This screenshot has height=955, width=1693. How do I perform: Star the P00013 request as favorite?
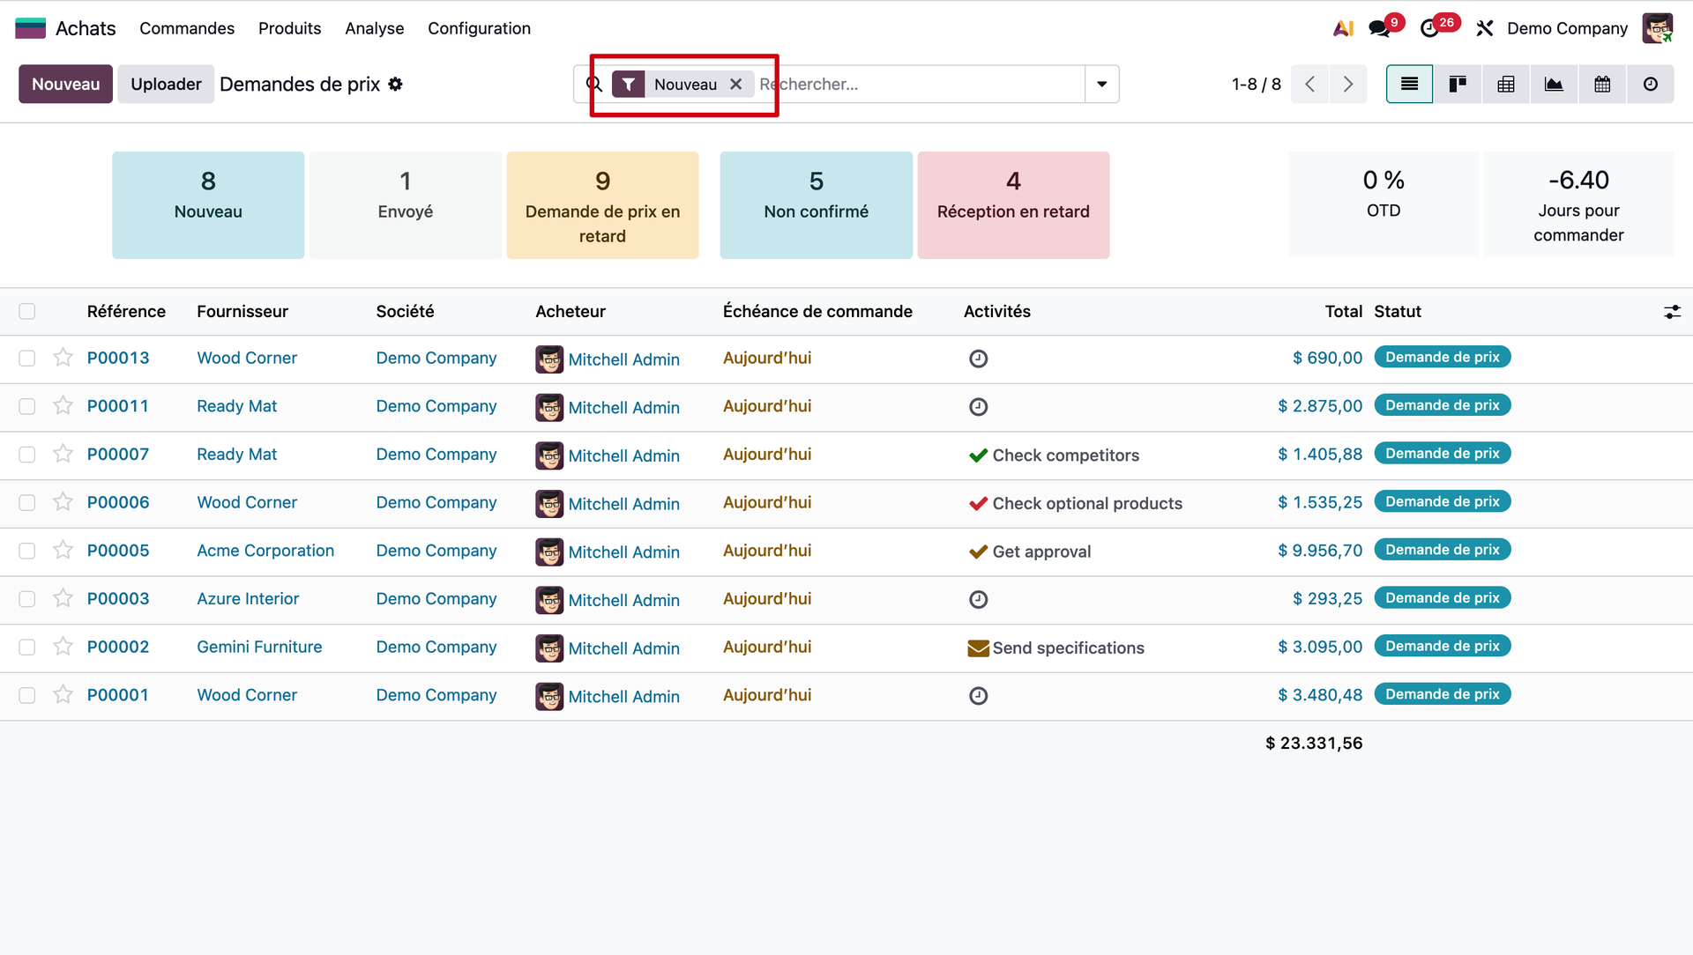[x=63, y=358]
